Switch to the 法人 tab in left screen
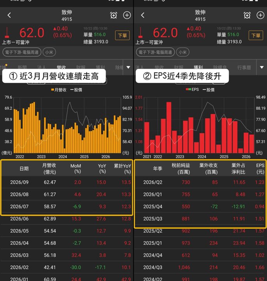 pyautogui.click(x=42, y=68)
